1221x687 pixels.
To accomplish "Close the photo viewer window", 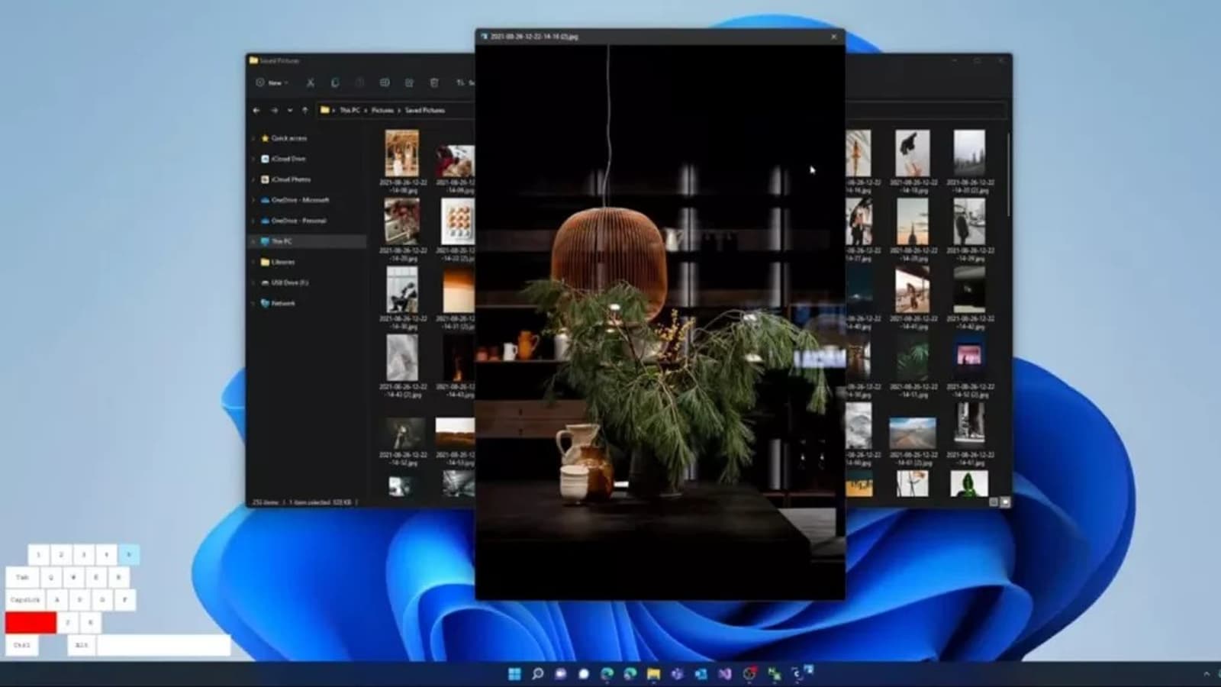I will tap(833, 36).
